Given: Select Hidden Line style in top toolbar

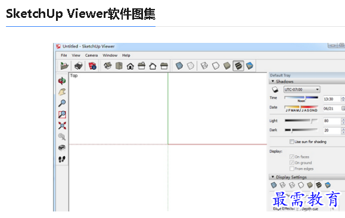Looking at the screenshot, I should tap(216, 66).
